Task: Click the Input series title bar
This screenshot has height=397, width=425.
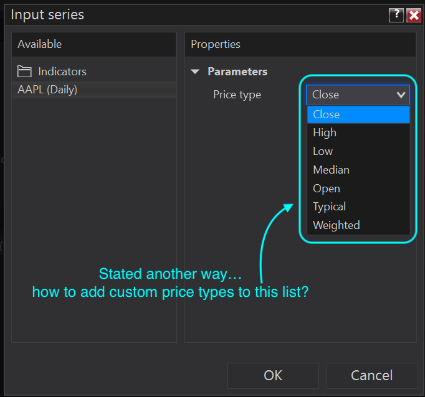Action: (x=187, y=15)
